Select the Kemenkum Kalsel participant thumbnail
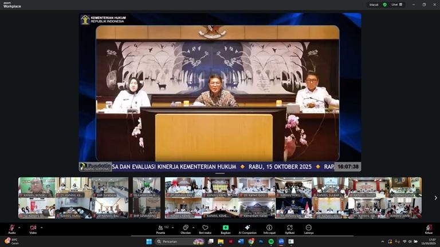Screen dimensions: 440x247 tap(257, 208)
